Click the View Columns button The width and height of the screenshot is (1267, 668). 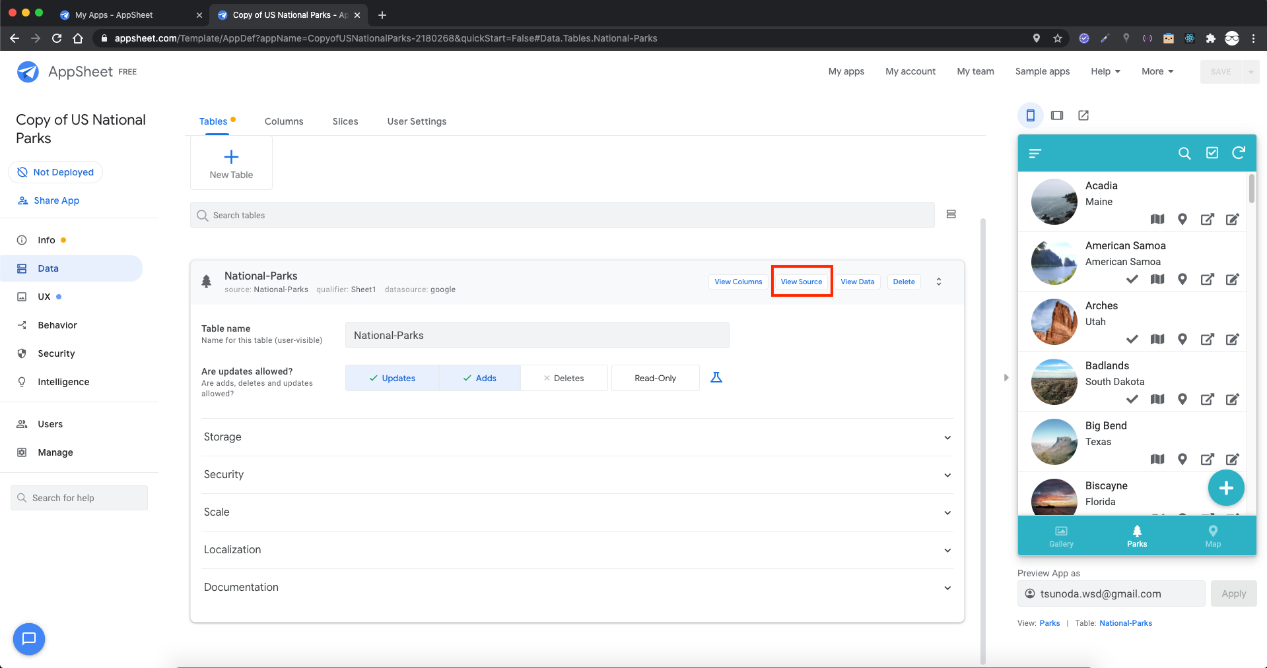tap(738, 282)
